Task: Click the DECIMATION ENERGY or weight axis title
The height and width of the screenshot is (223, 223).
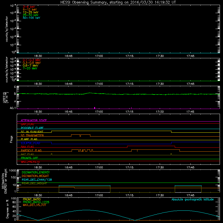Action: (4, 181)
